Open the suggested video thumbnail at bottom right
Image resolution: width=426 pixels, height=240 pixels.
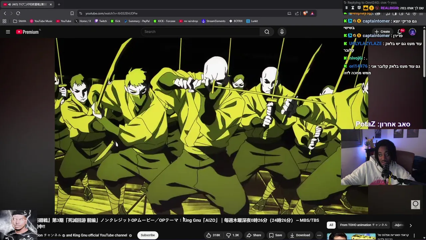pos(351,237)
